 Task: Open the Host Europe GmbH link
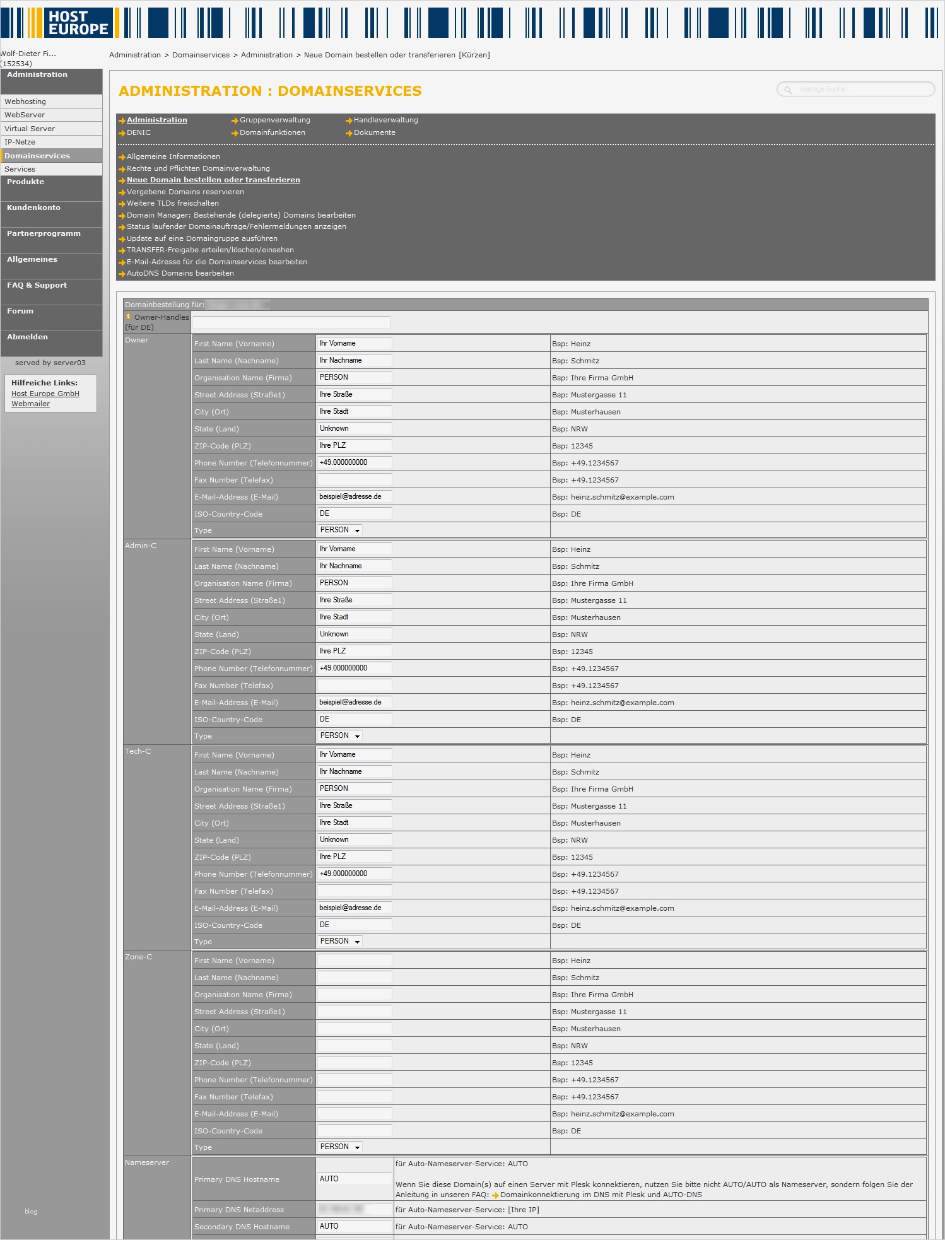(45, 394)
